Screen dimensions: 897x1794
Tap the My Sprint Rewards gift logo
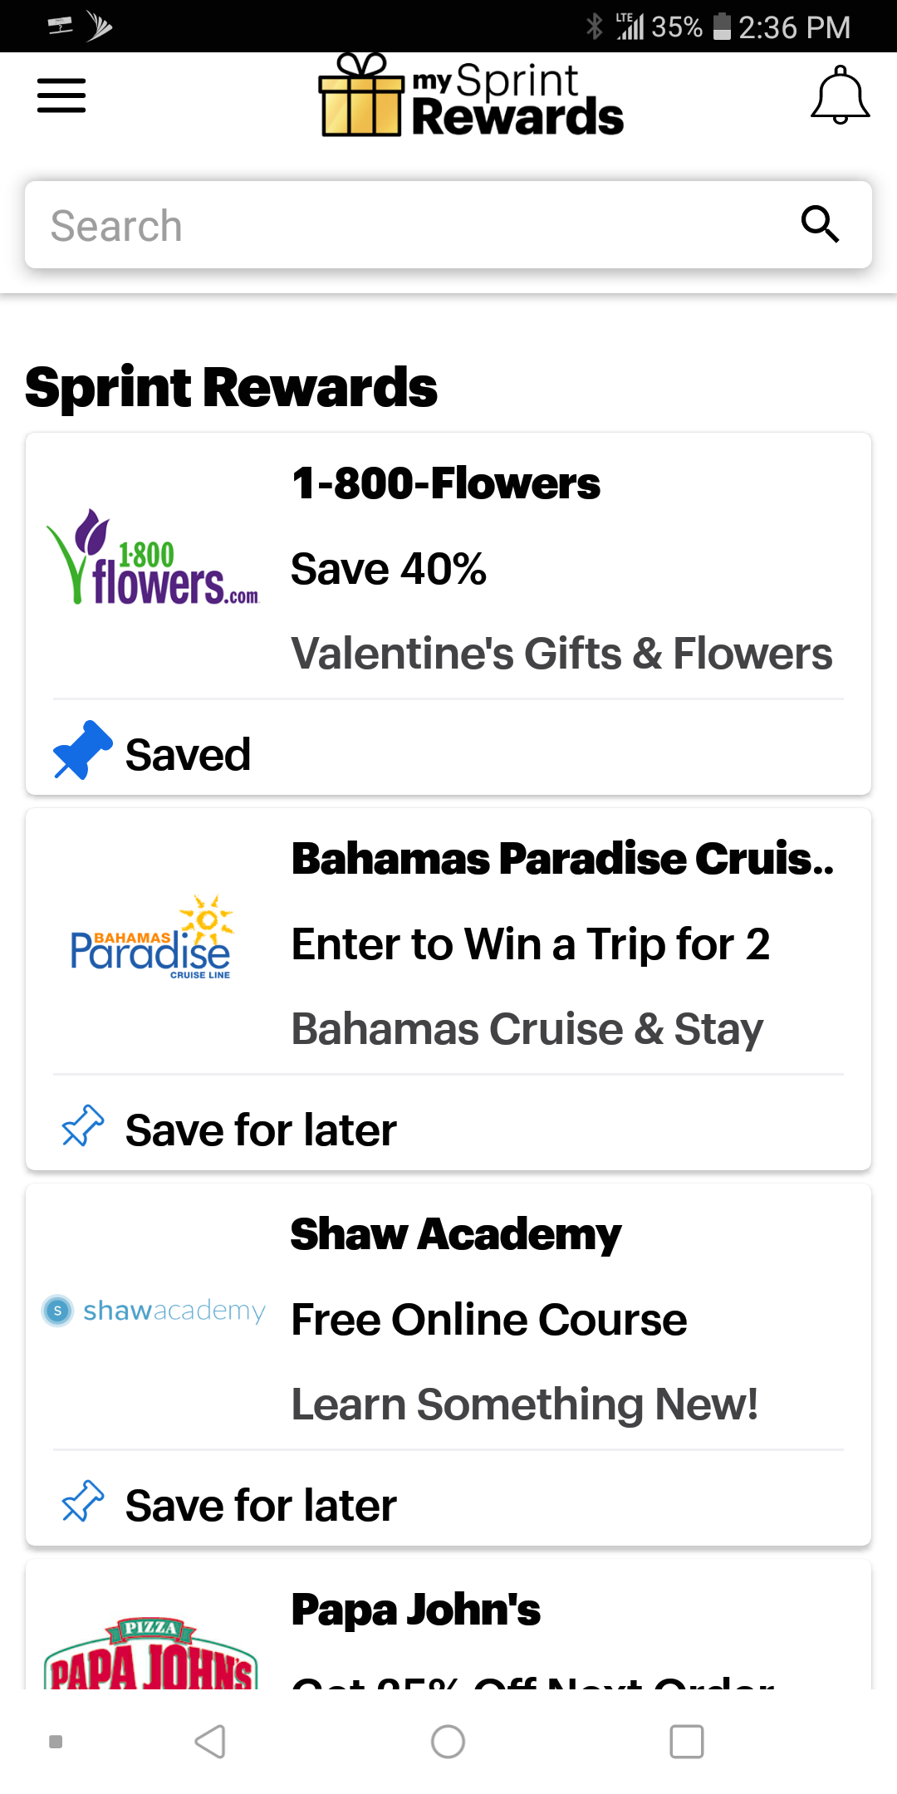pyautogui.click(x=471, y=96)
